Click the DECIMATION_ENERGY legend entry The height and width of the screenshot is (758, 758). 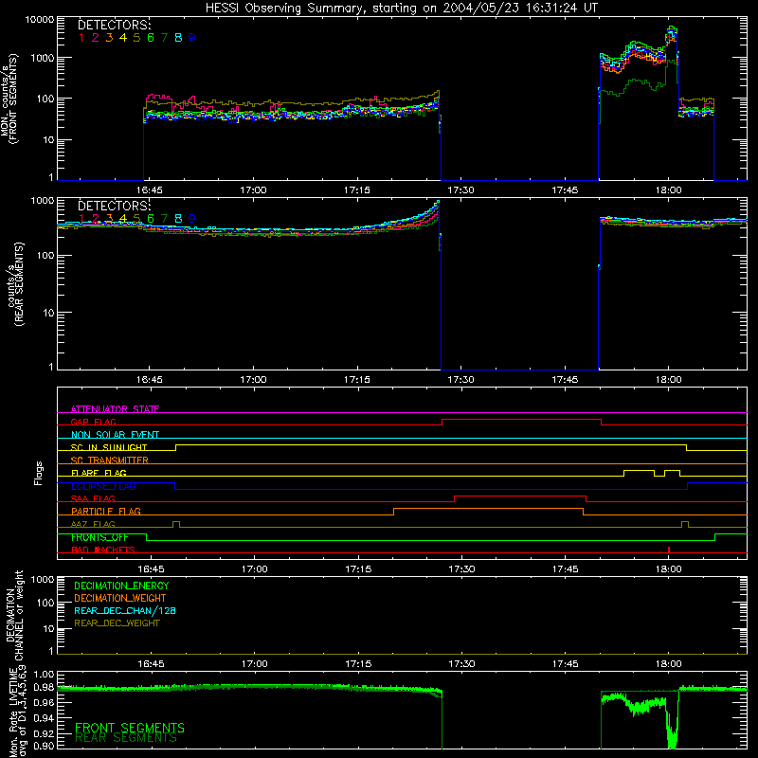tap(121, 586)
